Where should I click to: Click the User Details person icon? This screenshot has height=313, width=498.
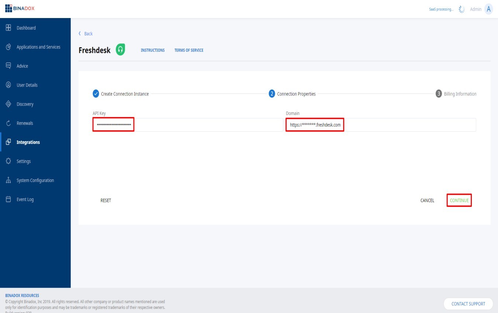click(8, 85)
